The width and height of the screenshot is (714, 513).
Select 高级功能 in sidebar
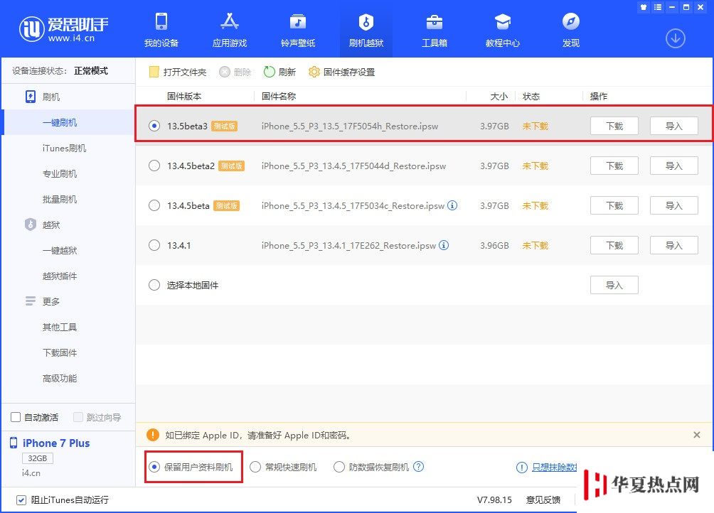click(x=60, y=378)
